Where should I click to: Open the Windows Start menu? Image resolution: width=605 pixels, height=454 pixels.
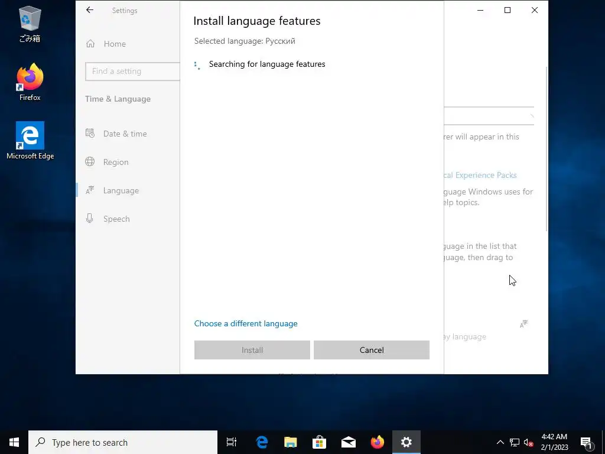pyautogui.click(x=14, y=442)
